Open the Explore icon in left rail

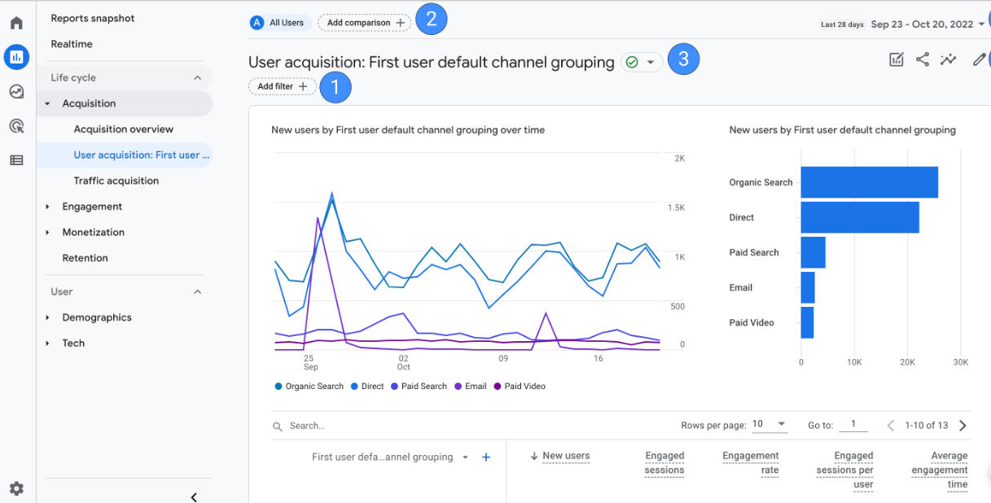(16, 92)
